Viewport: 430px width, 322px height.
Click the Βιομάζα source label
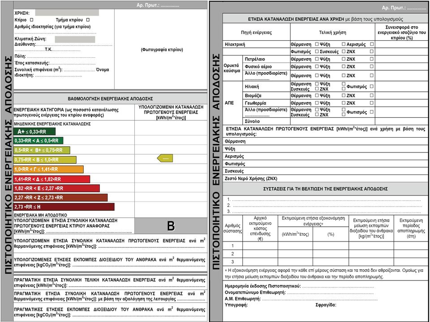(x=253, y=96)
